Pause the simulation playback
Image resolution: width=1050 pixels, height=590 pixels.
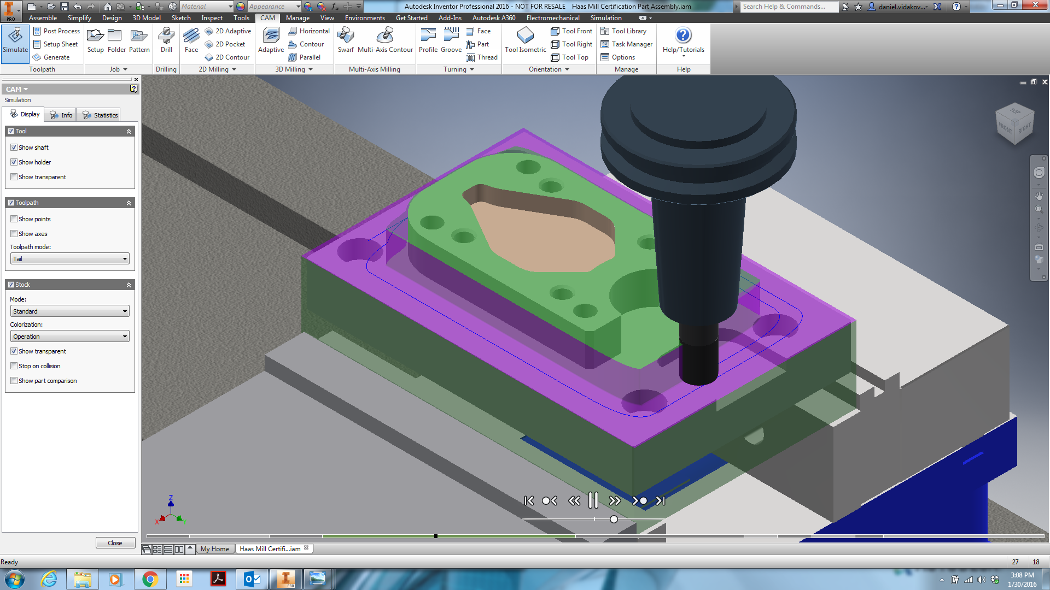(x=593, y=500)
